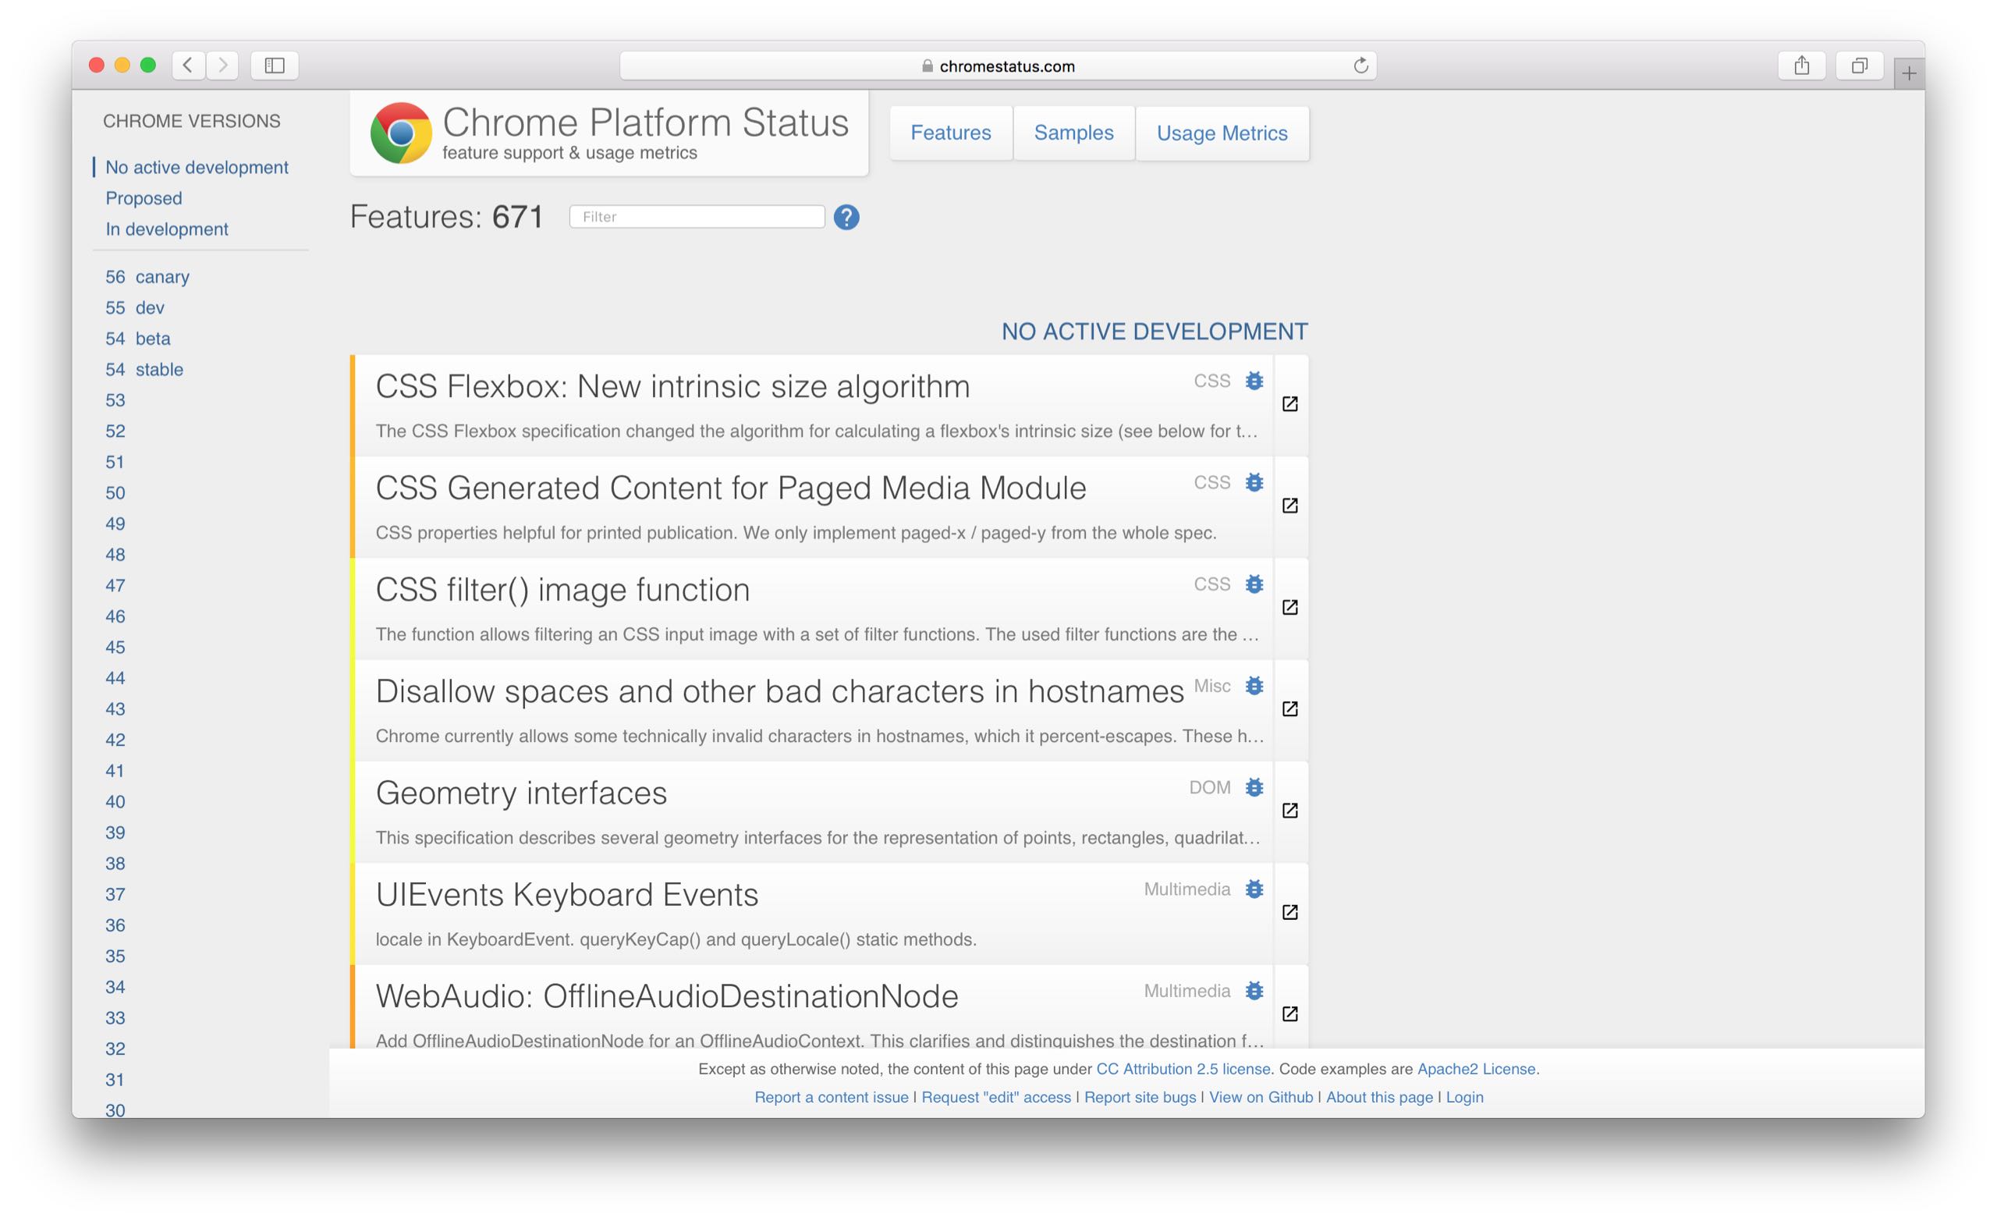This screenshot has width=1997, height=1221.
Task: Open Chrome version 40
Action: tap(115, 801)
